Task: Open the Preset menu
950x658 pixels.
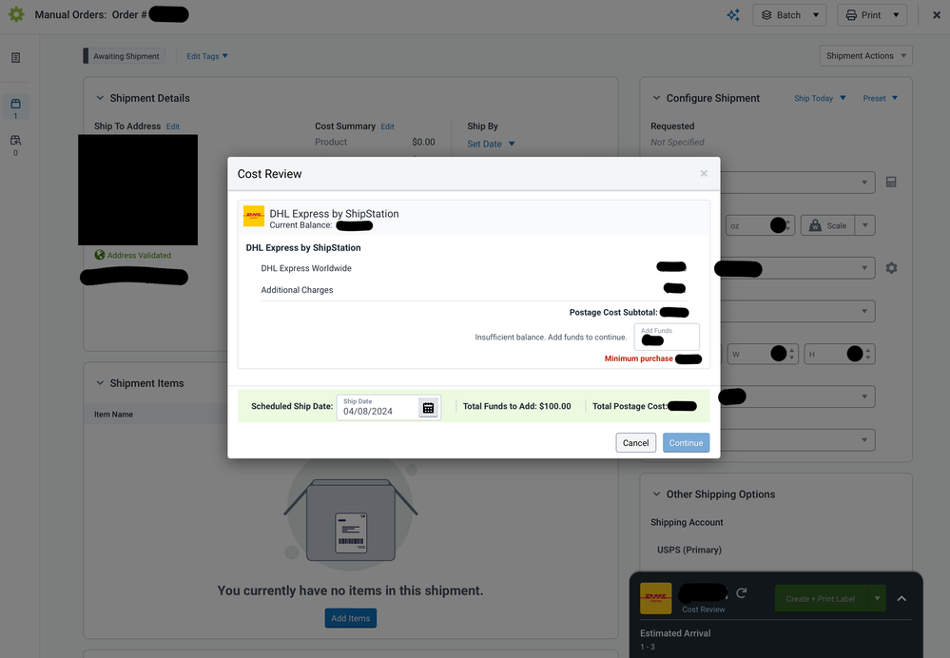Action: tap(880, 98)
